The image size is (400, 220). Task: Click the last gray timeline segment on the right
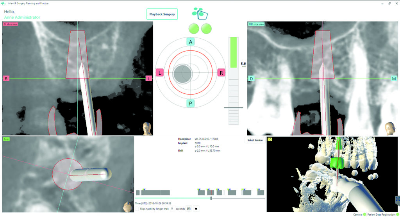pos(261,193)
